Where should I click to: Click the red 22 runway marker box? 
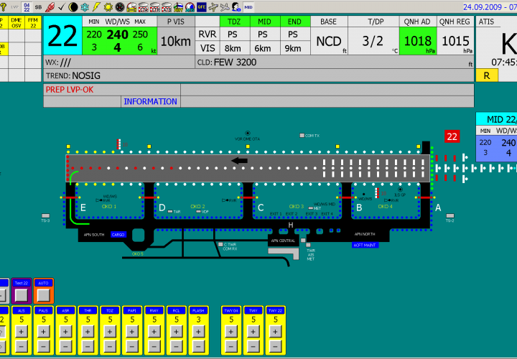pos(452,136)
